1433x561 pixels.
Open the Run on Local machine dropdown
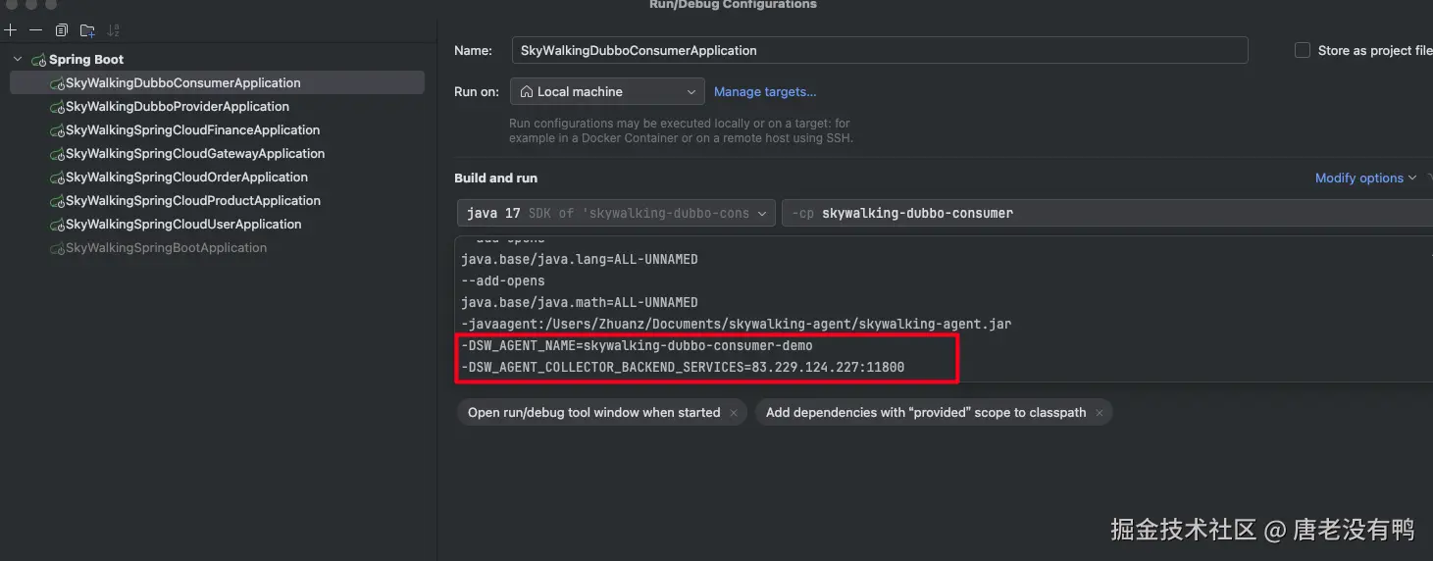pyautogui.click(x=607, y=92)
